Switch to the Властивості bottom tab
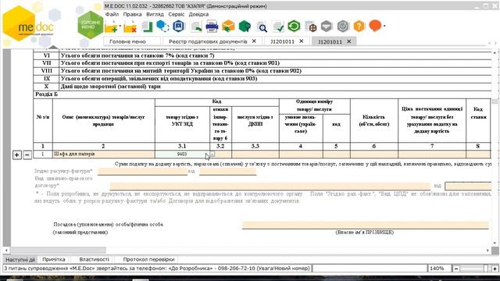The height and width of the screenshot is (281, 500). 94,259
